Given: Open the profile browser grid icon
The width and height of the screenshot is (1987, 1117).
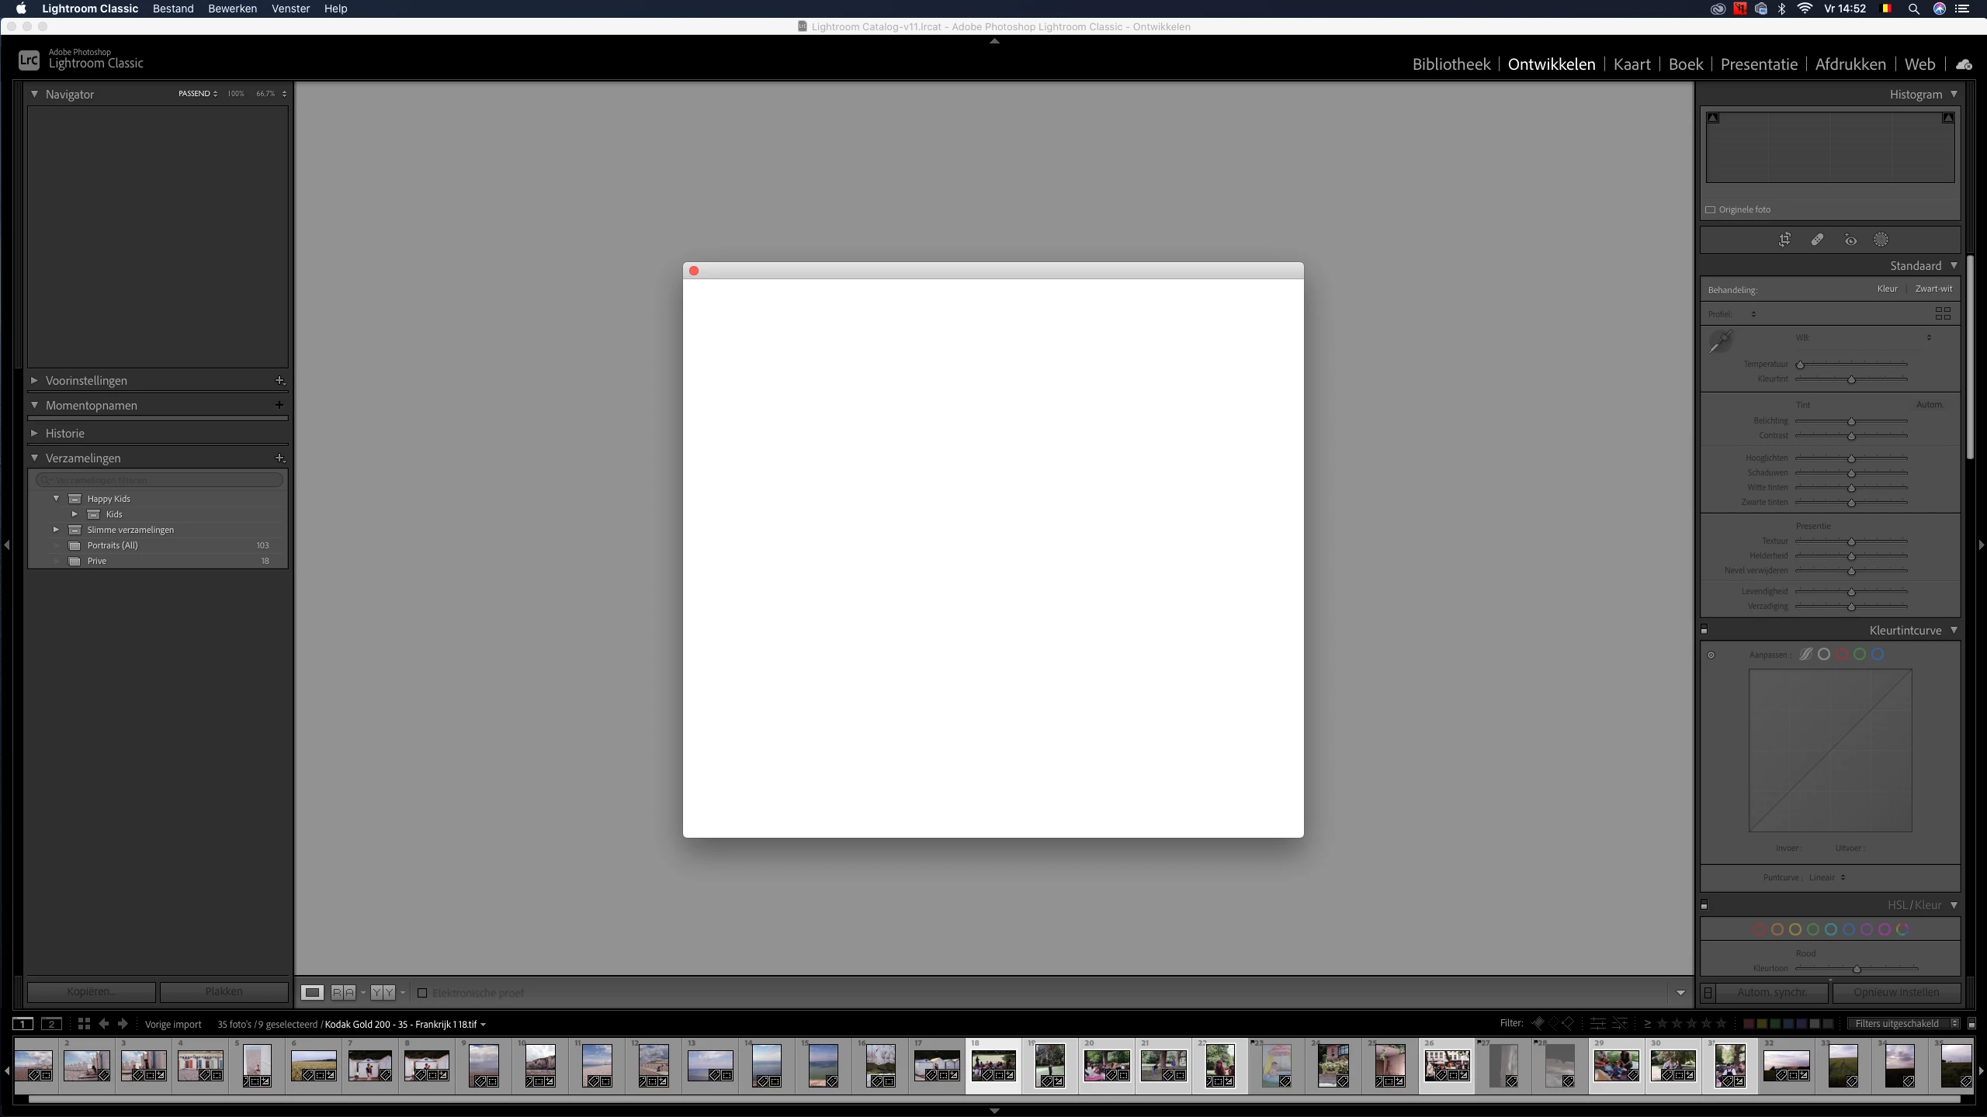Looking at the screenshot, I should point(1943,313).
